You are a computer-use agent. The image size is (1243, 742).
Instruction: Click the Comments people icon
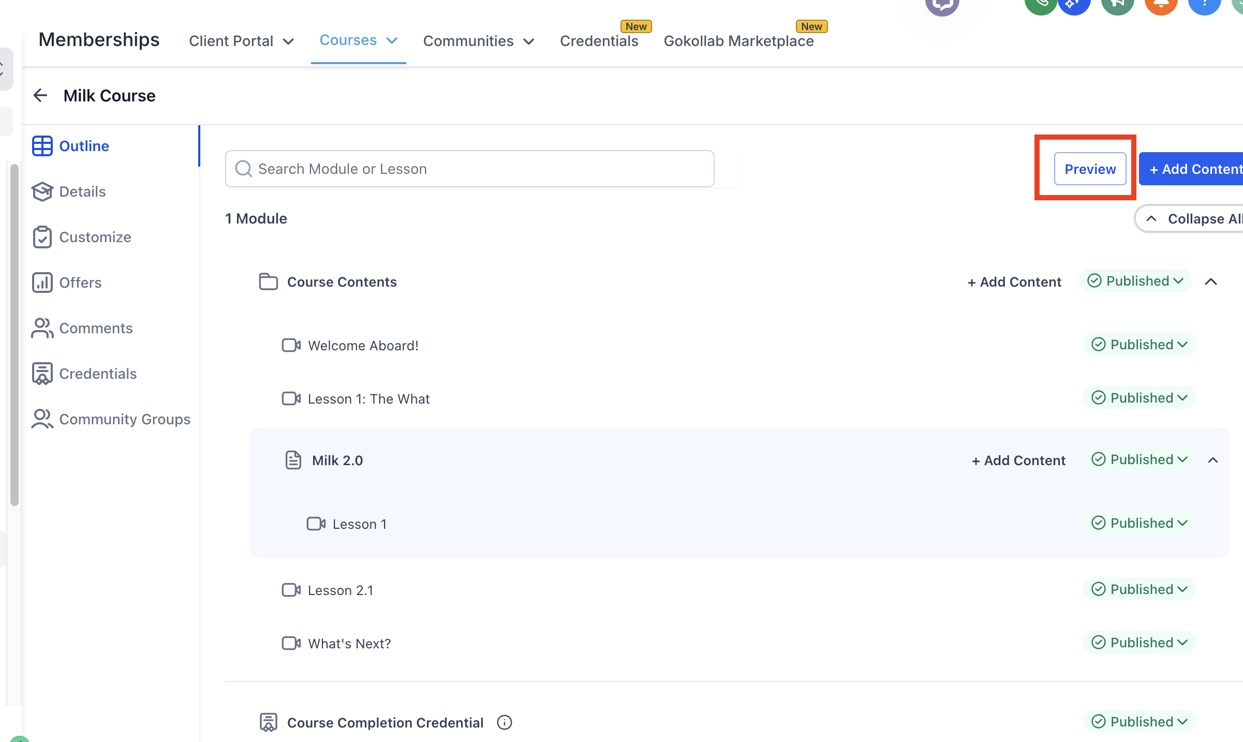pos(42,328)
